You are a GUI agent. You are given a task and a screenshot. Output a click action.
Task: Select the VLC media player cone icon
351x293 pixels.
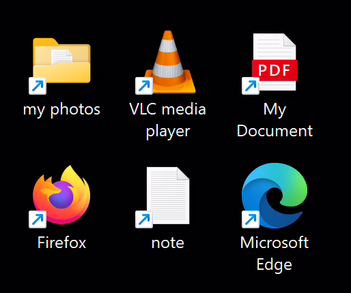point(166,62)
